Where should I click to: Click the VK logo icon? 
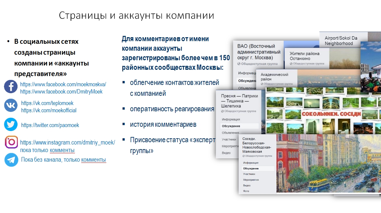(x=11, y=105)
